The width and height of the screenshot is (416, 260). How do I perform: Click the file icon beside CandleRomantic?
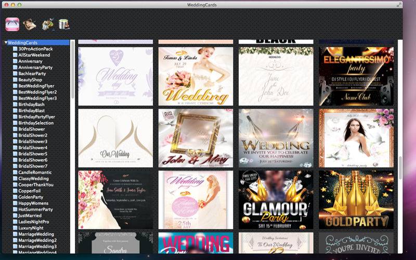click(15, 172)
